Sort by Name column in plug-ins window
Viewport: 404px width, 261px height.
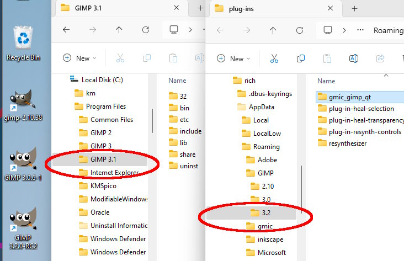click(x=326, y=81)
